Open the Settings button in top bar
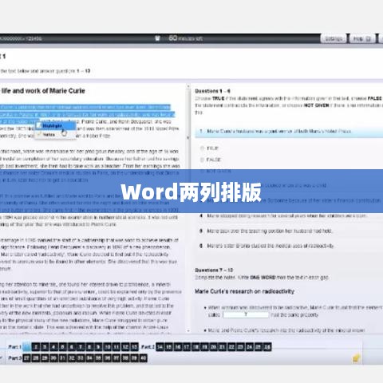383x383 pixels. click(x=334, y=39)
